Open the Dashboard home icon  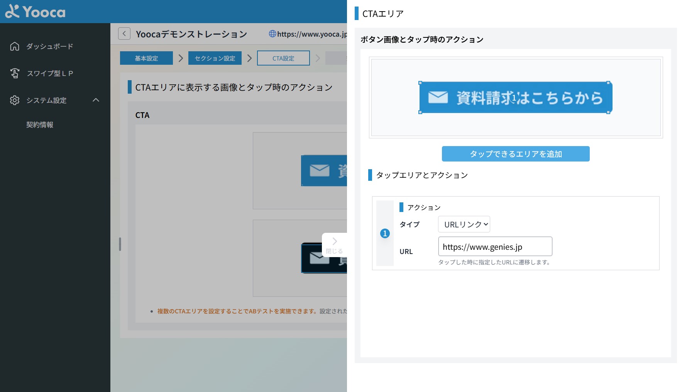pyautogui.click(x=15, y=46)
